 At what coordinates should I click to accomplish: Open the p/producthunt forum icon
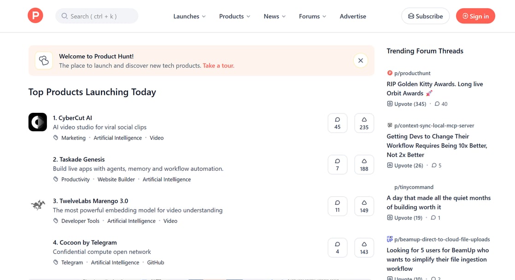click(390, 73)
